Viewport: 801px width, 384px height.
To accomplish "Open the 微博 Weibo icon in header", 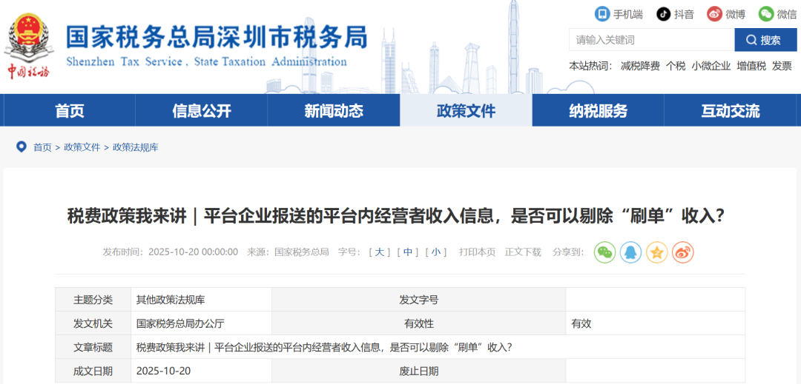I will 715,14.
